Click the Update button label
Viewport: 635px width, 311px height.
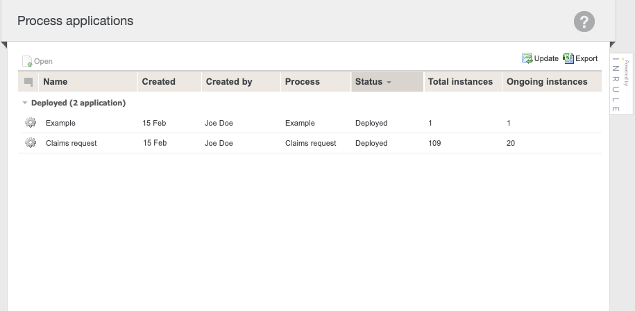(x=546, y=58)
